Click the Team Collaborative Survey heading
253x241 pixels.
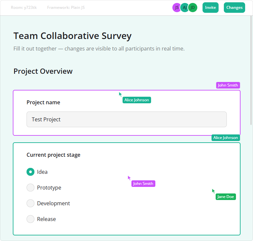pyautogui.click(x=72, y=36)
